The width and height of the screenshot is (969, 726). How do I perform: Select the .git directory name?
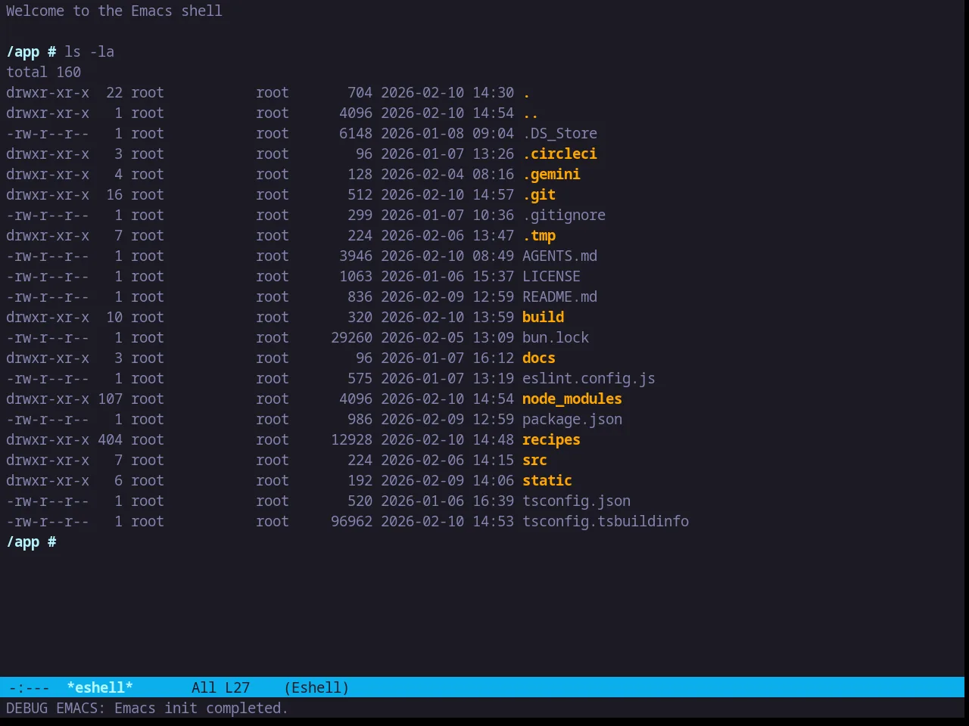point(539,194)
